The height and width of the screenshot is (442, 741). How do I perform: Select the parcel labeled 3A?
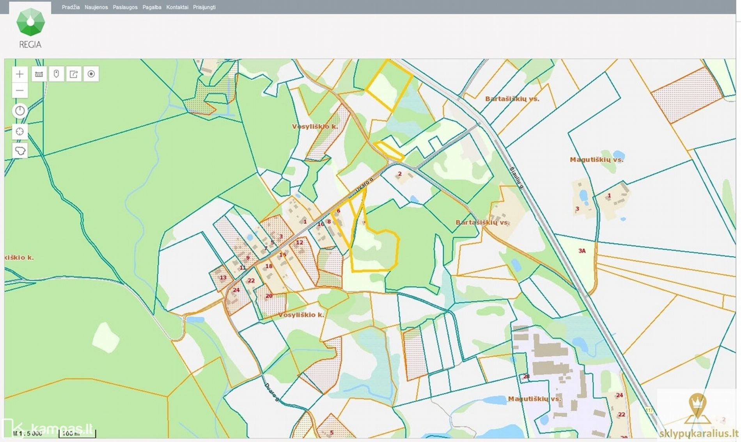(582, 251)
